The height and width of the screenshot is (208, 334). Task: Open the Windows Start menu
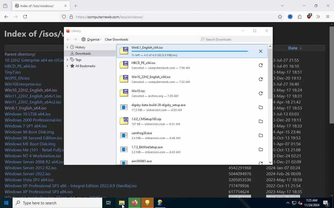6,203
